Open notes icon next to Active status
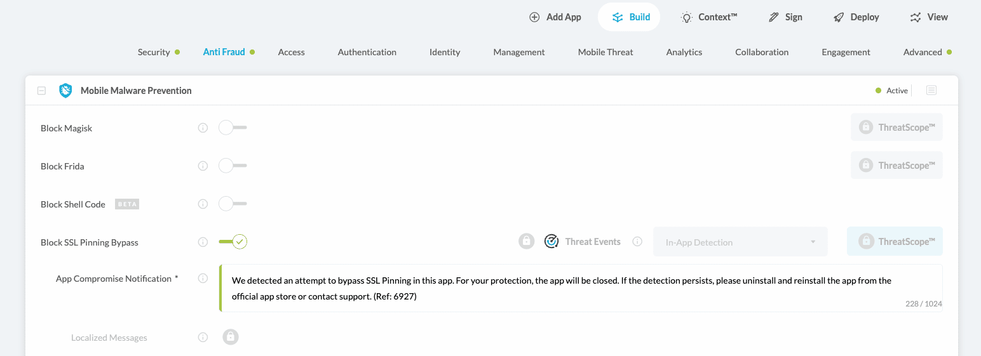 click(x=931, y=91)
